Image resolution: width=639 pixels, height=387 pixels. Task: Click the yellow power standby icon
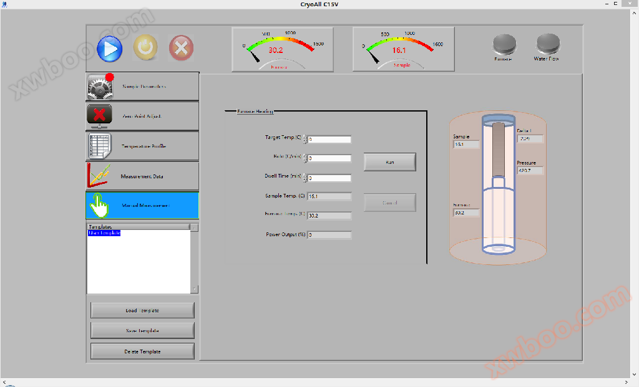tap(145, 47)
